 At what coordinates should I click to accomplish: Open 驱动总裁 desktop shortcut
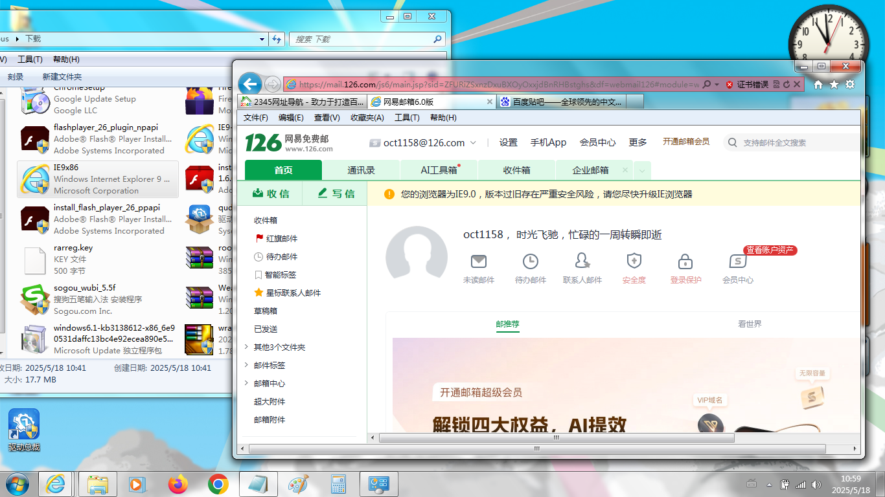24,430
